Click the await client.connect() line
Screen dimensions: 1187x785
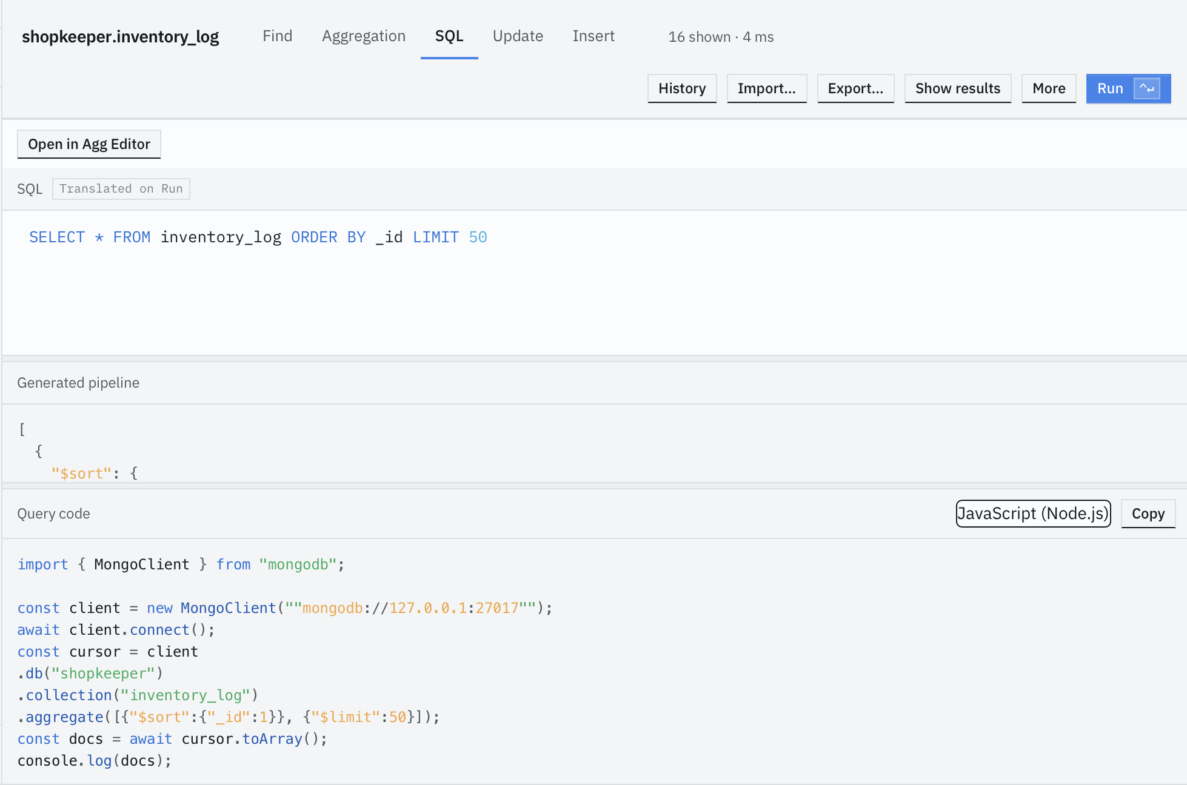click(x=116, y=630)
